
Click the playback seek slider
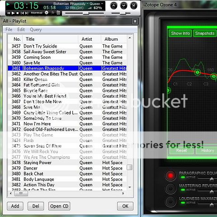[x=85, y=13]
